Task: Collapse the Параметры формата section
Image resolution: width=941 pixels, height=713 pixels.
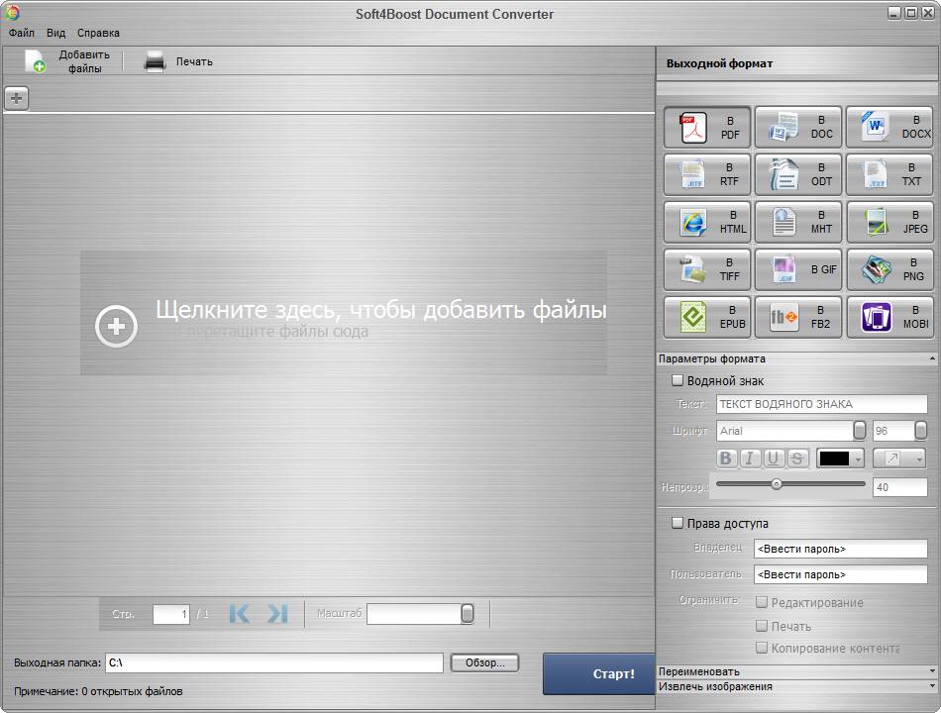Action: (x=932, y=358)
